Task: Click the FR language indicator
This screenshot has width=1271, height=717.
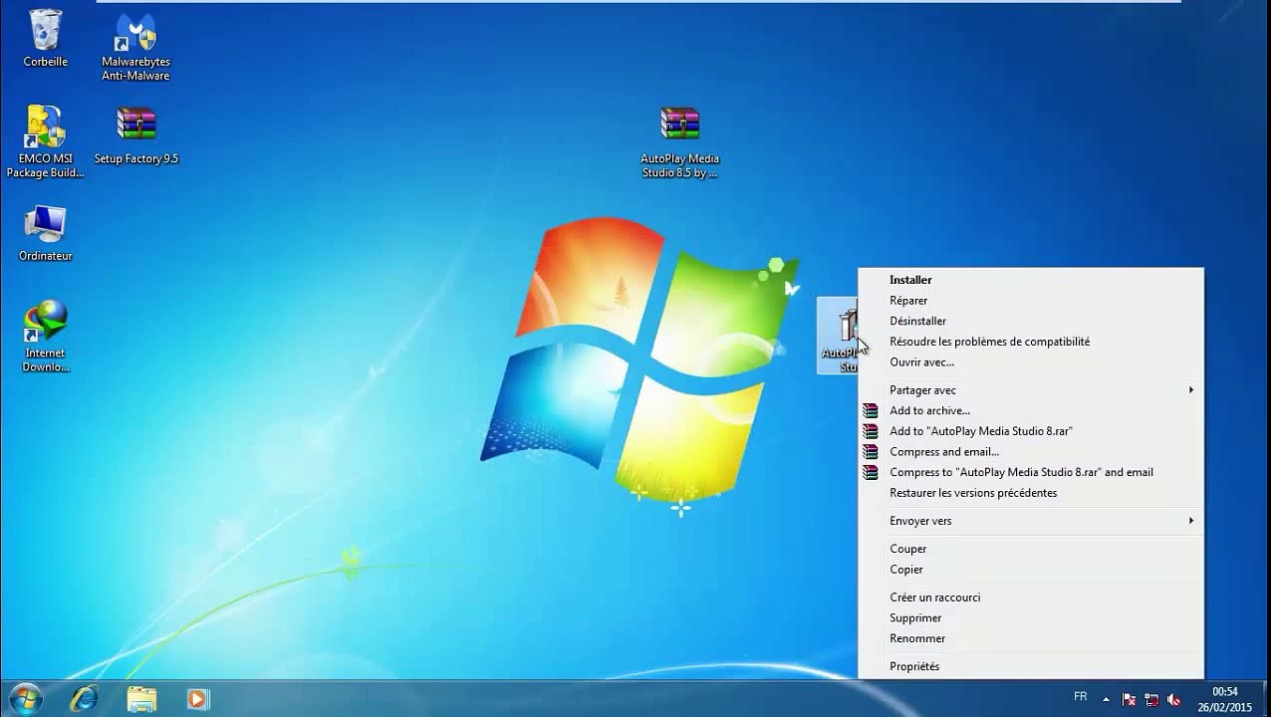Action: point(1081,697)
